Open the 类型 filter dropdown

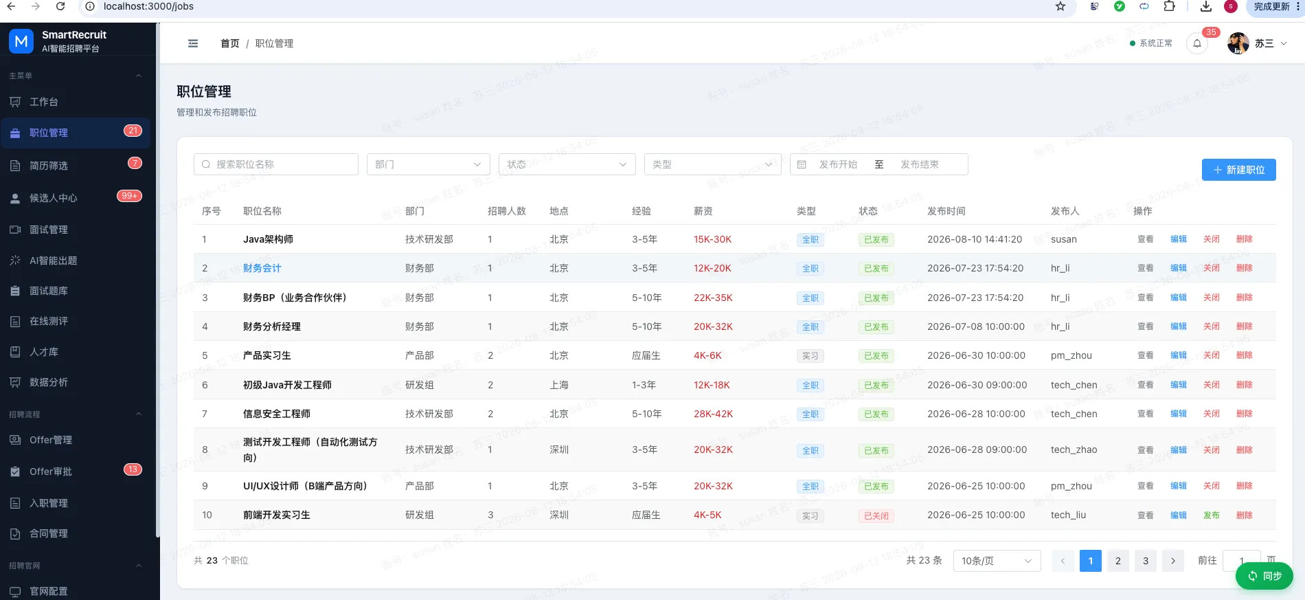click(712, 164)
